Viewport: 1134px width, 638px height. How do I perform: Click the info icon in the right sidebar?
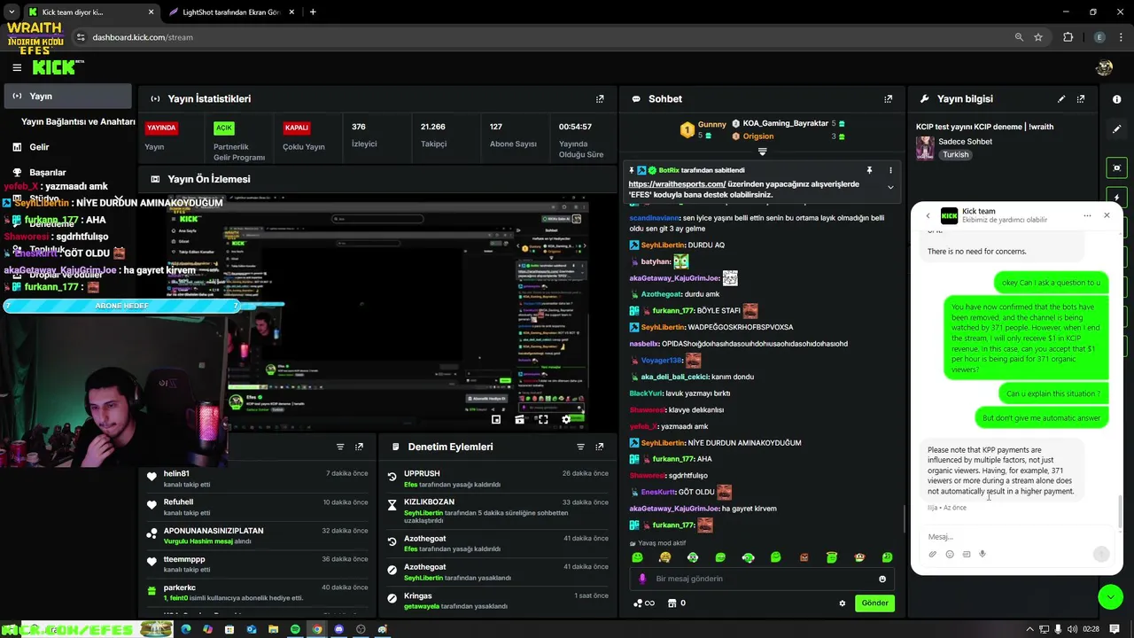tap(1116, 99)
